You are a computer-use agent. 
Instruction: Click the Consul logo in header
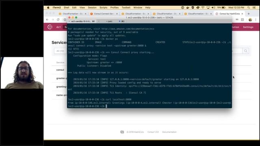pos(50,27)
